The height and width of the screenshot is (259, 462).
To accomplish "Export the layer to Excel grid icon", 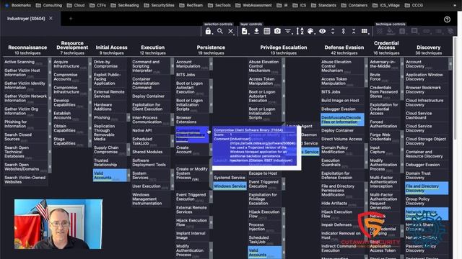I will 267,31.
